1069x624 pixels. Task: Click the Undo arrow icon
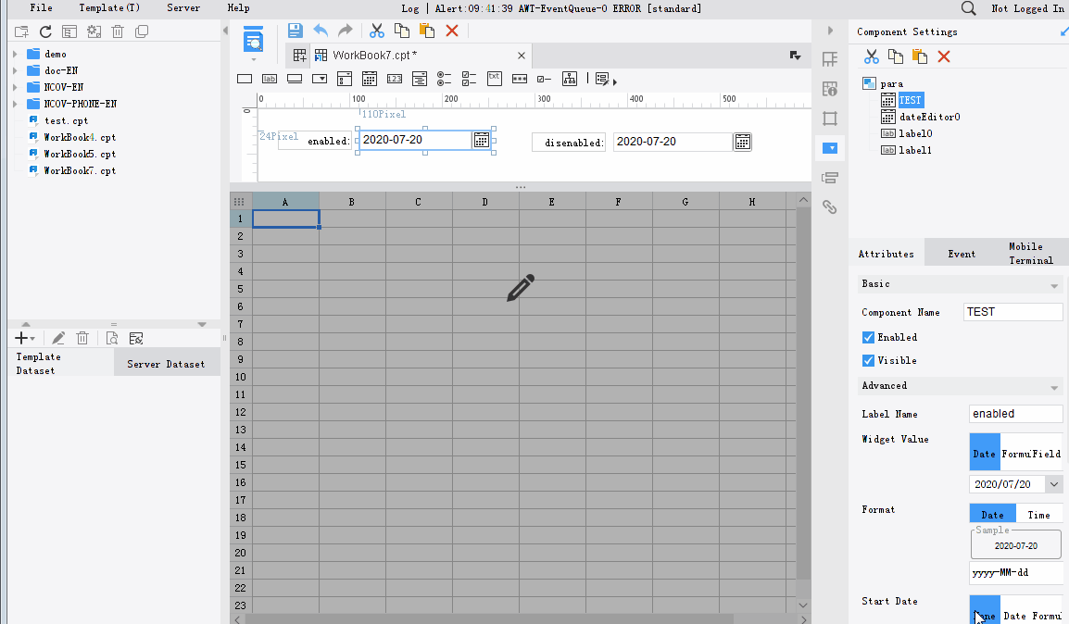coord(321,31)
